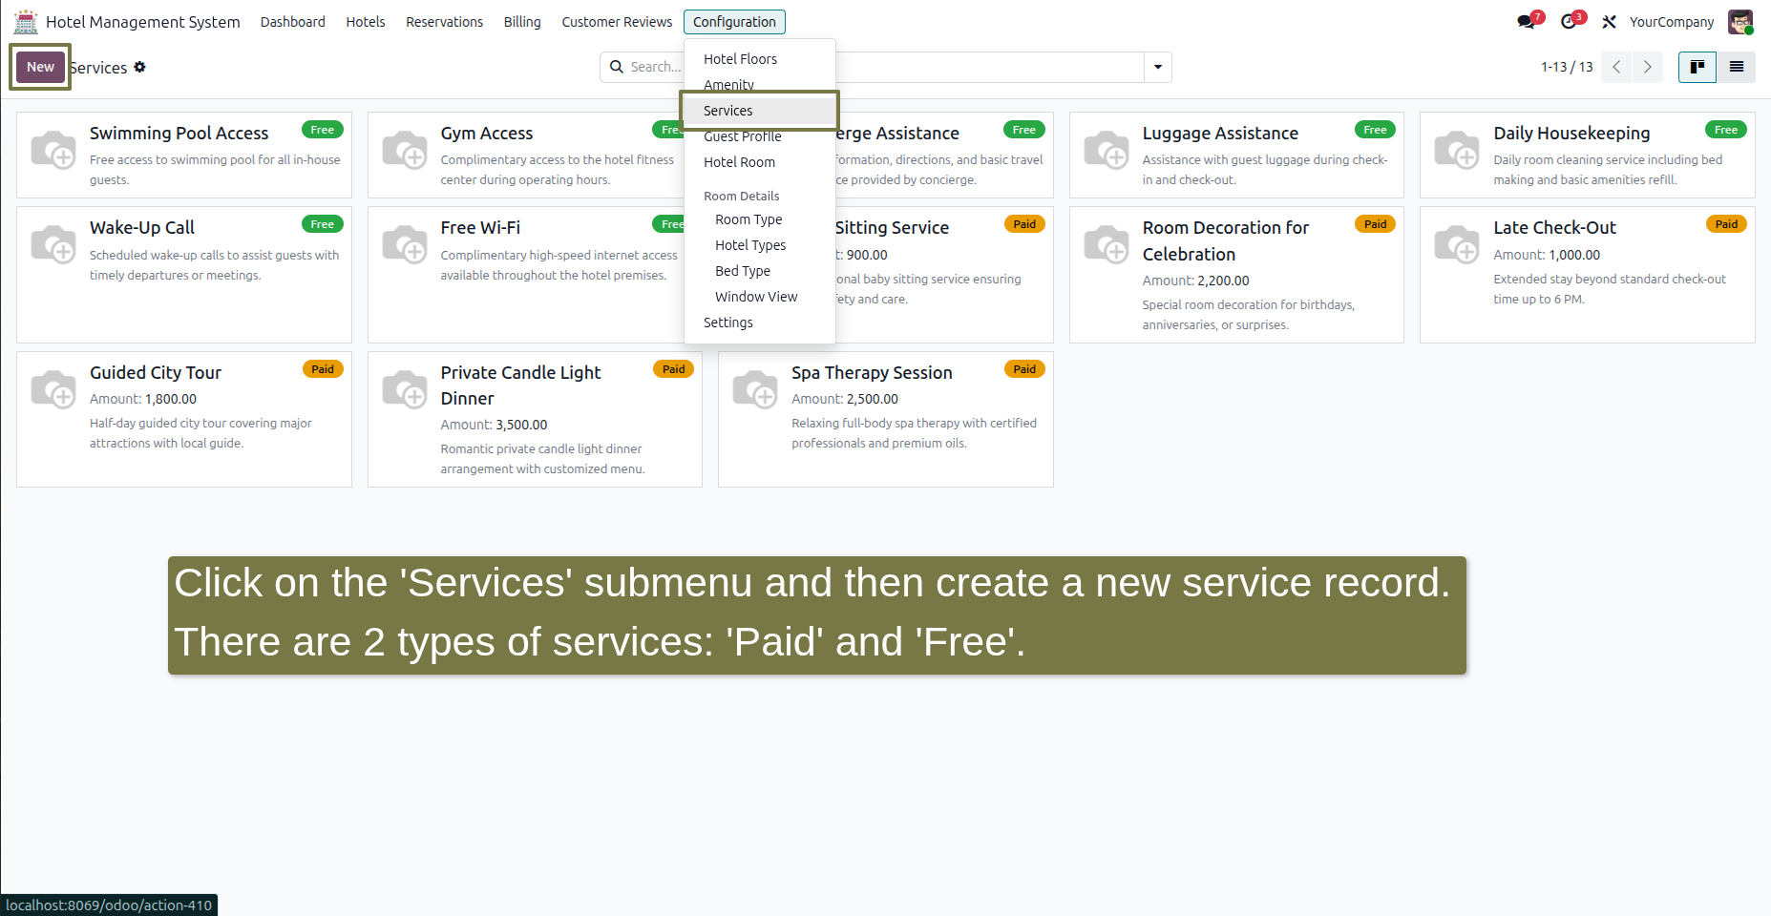Image resolution: width=1771 pixels, height=916 pixels.
Task: Switch to Kanban view
Action: point(1697,67)
